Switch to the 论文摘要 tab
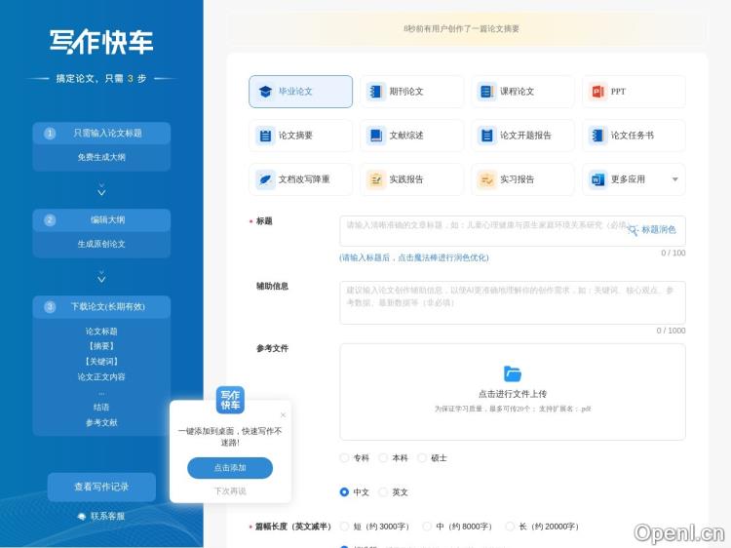The width and height of the screenshot is (731, 548). coord(301,136)
